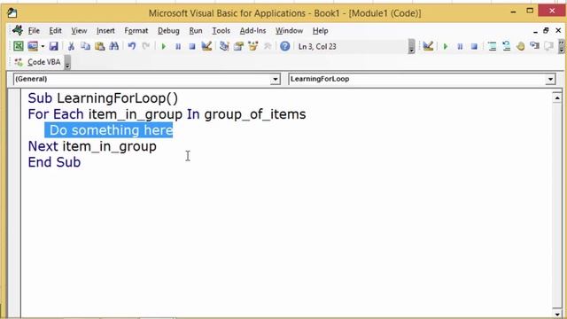Image resolution: width=567 pixels, height=319 pixels.
Task: Open the Format menu
Action: pos(136,31)
